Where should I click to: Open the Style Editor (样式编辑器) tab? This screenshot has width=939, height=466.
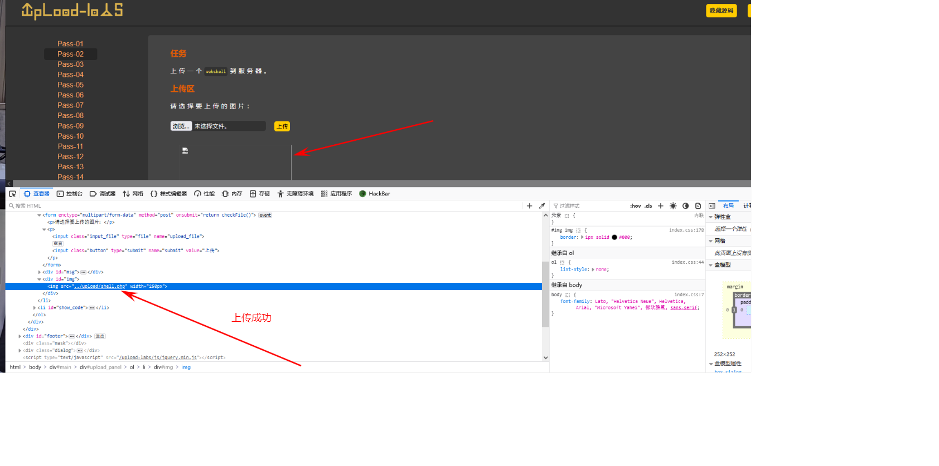[169, 194]
